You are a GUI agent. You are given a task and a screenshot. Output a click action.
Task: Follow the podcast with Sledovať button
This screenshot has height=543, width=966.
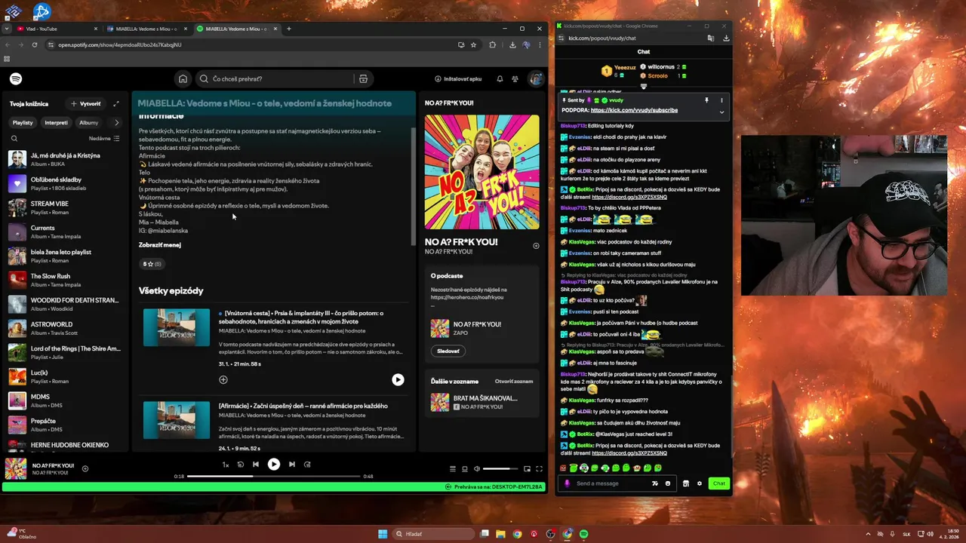pyautogui.click(x=448, y=351)
